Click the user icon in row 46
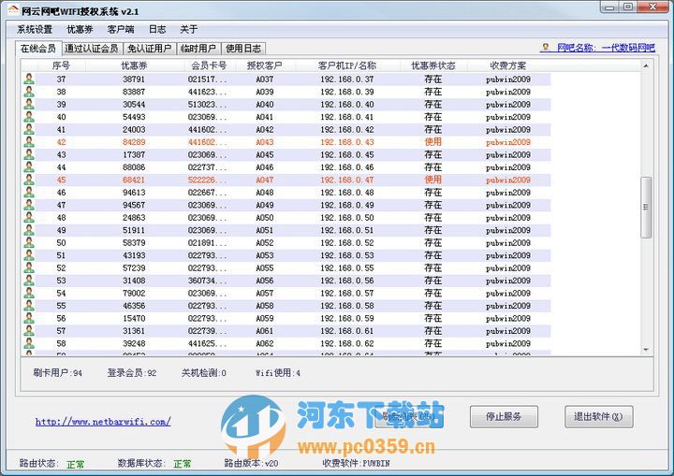This screenshot has height=476, width=674. tap(29, 192)
